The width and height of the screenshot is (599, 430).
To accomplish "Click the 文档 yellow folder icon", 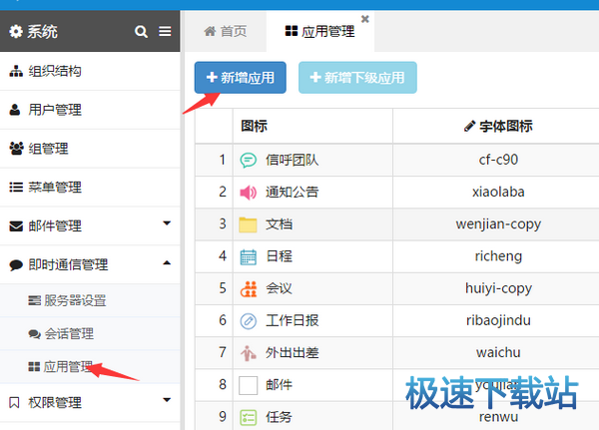I will [248, 224].
